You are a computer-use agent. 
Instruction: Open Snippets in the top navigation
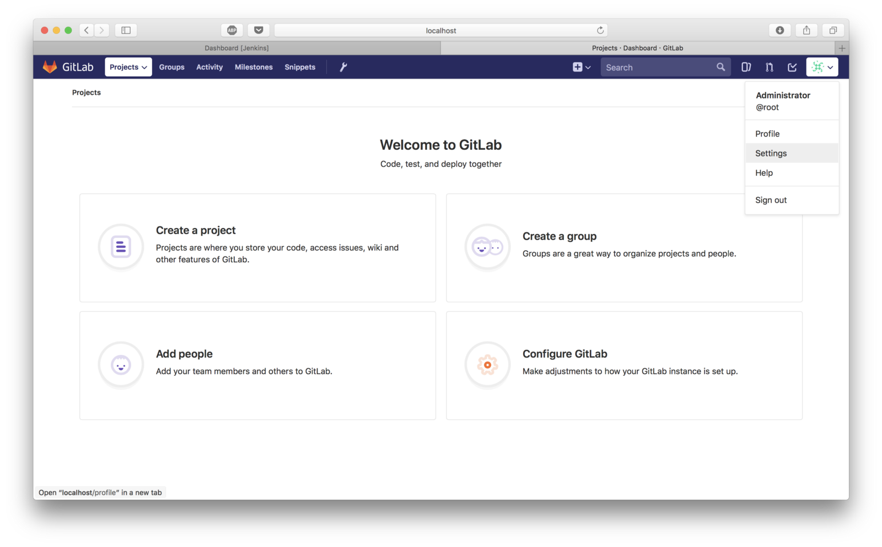(300, 67)
